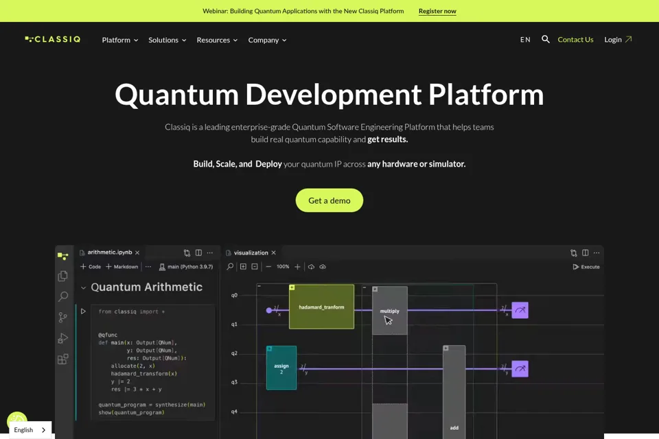Open the EN language selector
The height and width of the screenshot is (439, 659).
(x=525, y=40)
